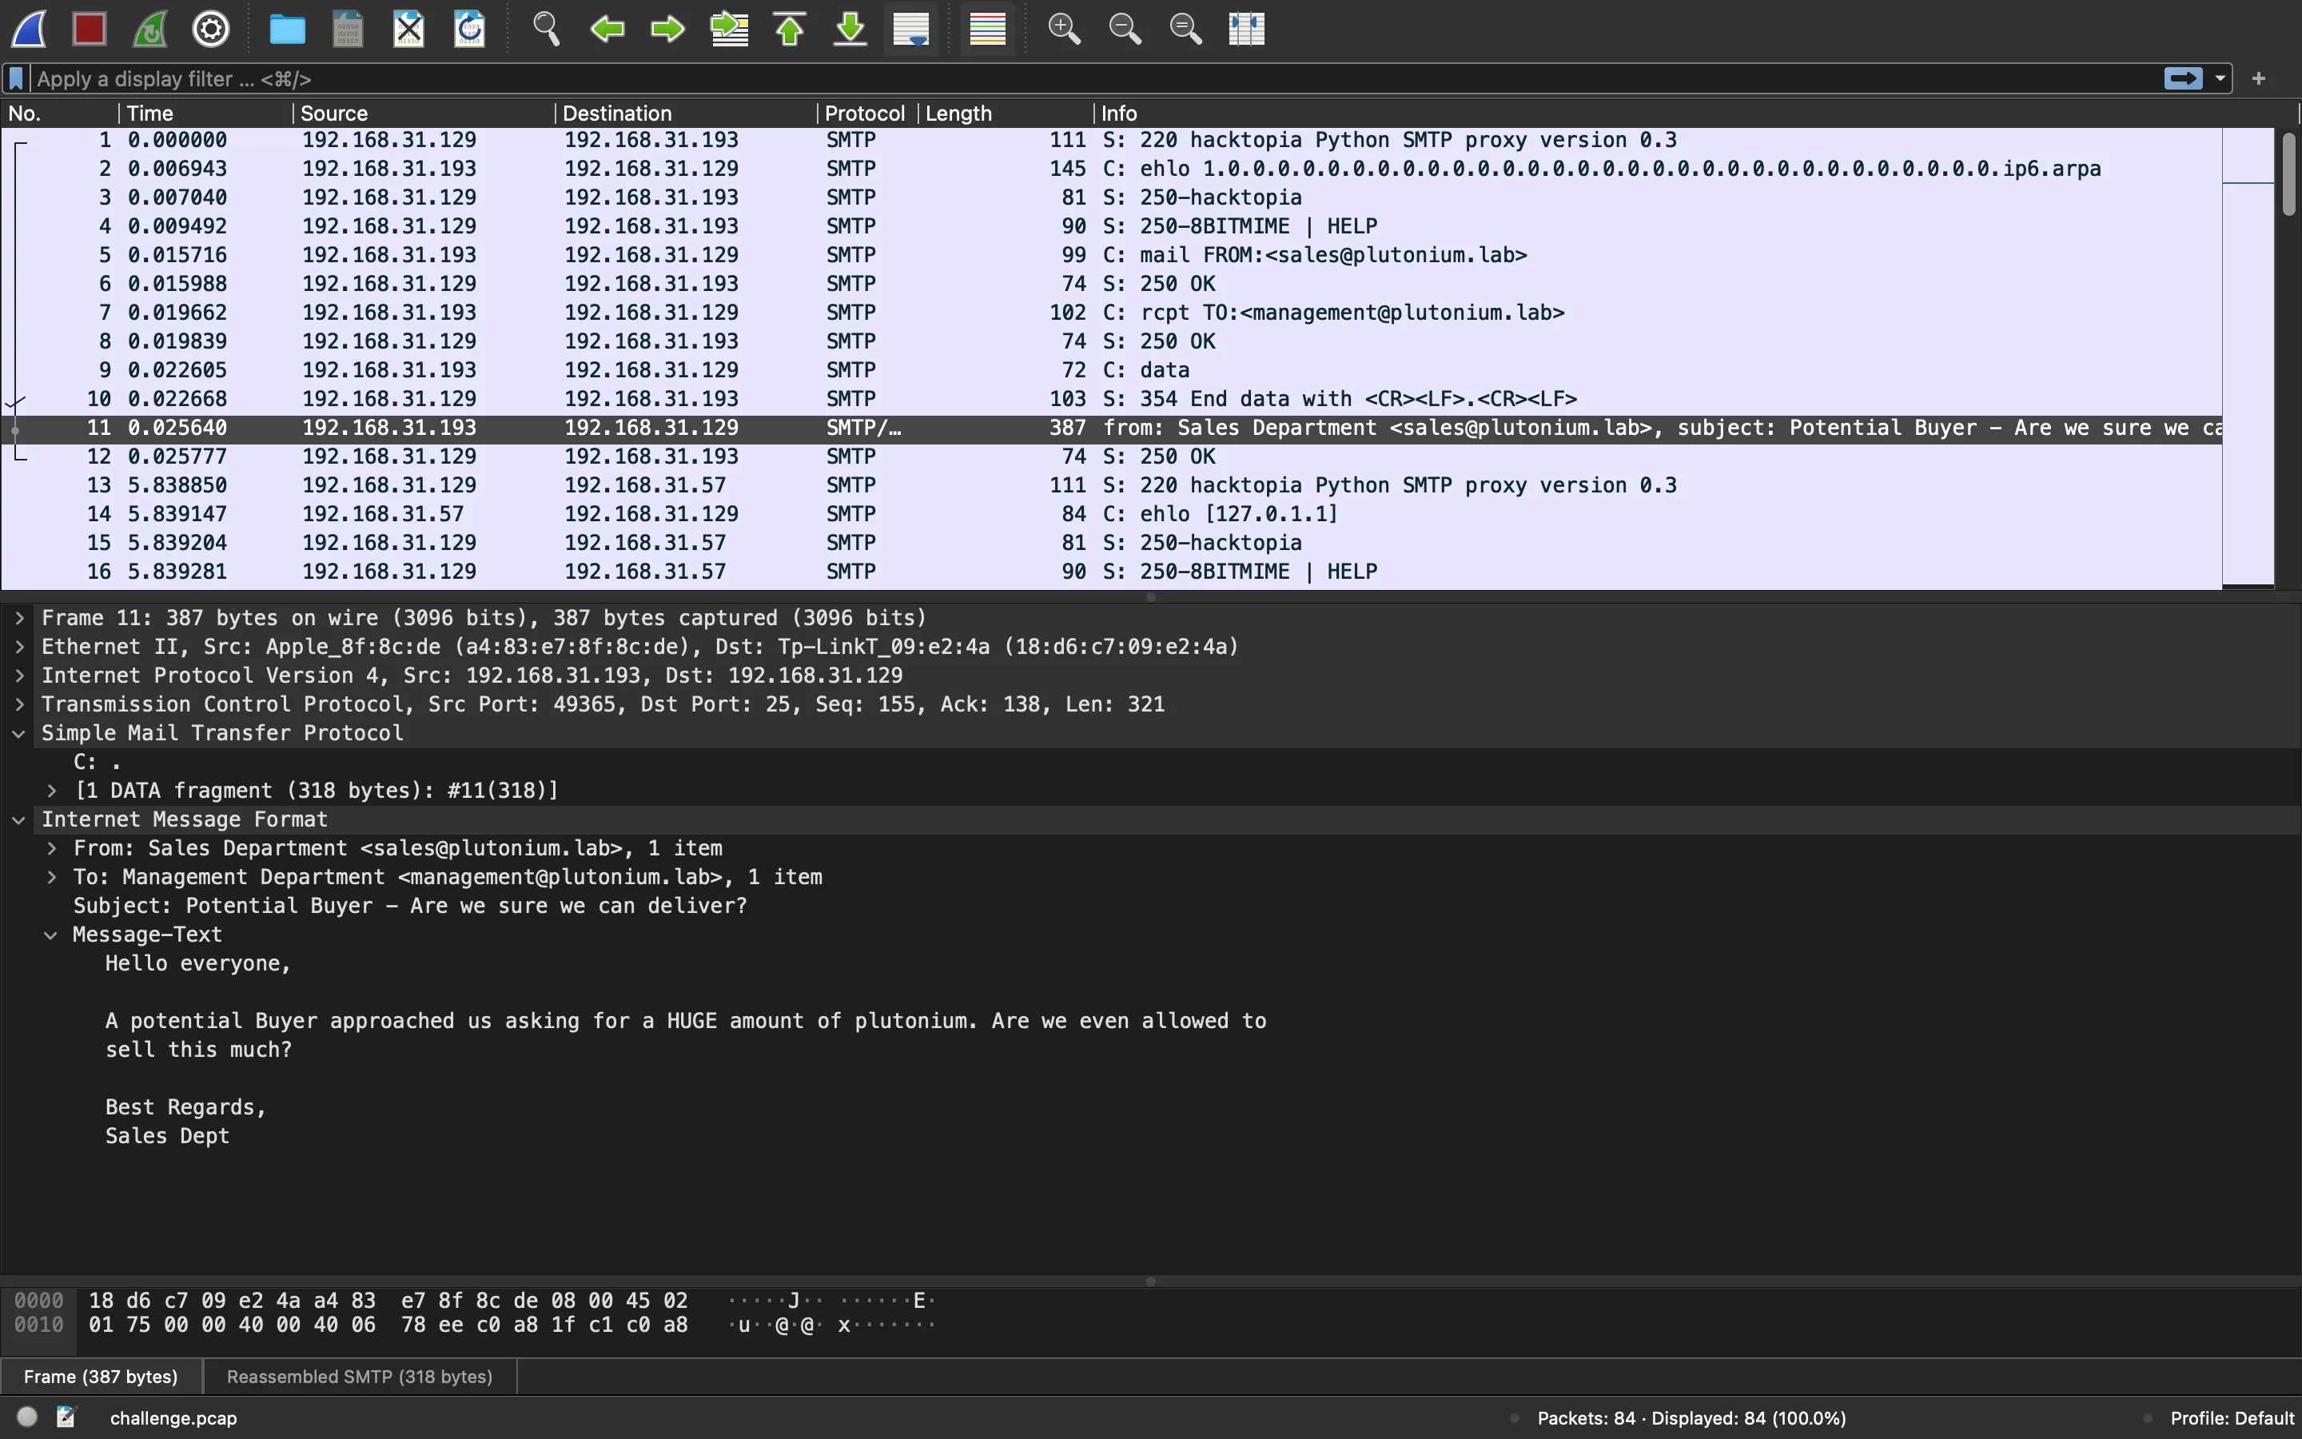Reset text to normal size icon

pyautogui.click(x=1185, y=29)
